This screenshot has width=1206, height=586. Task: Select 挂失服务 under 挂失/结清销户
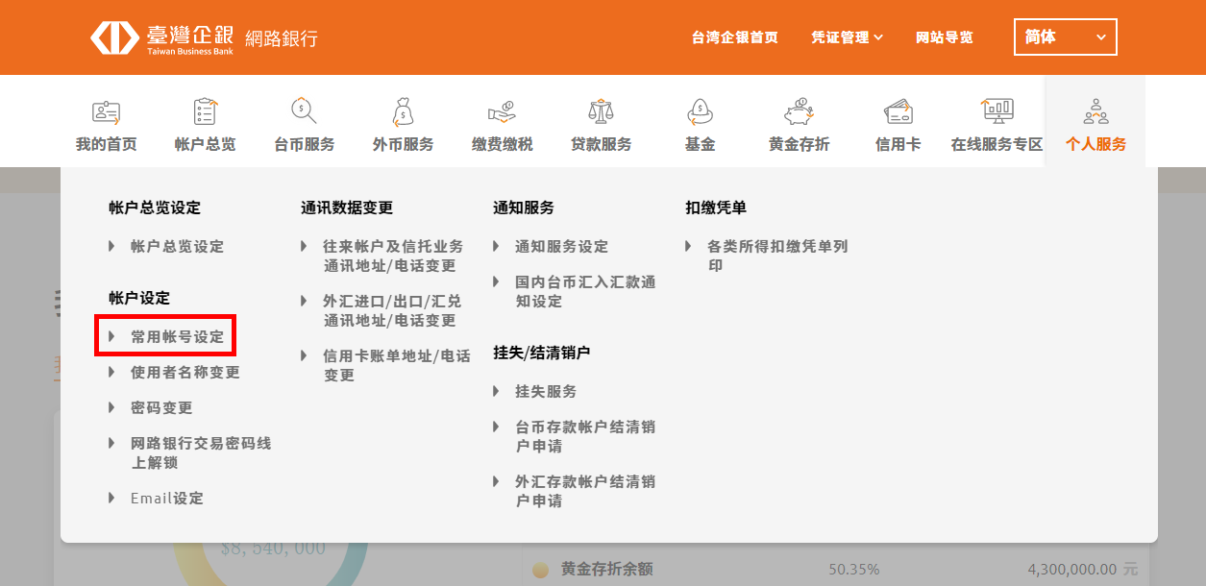pyautogui.click(x=546, y=392)
